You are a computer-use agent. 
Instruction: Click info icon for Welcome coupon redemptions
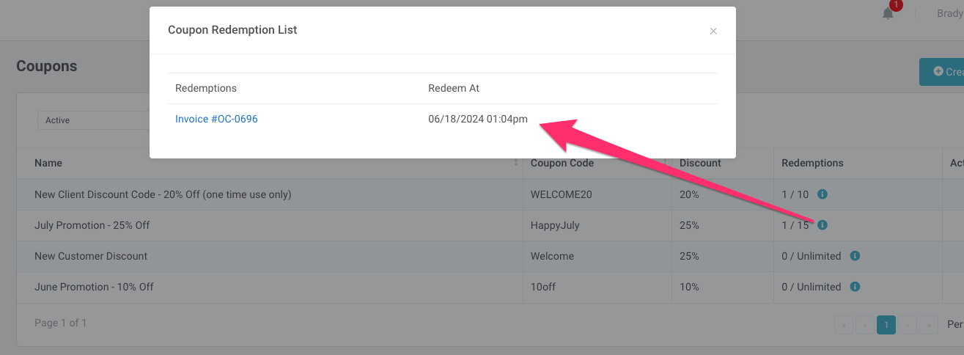point(855,256)
